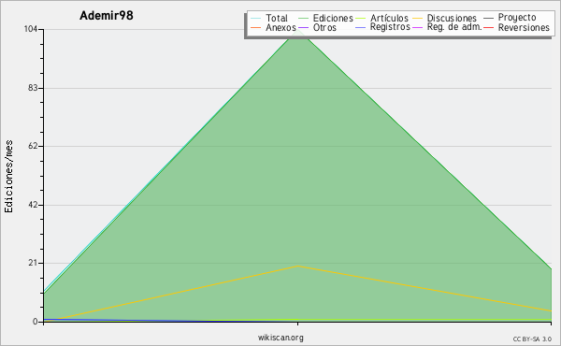Click the 42 y-axis value
Screen dimensions: 561x346
click(x=33, y=205)
